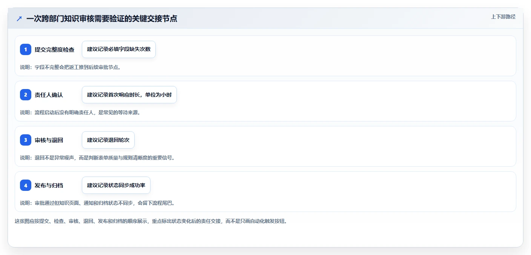Screen dimensions: 531x255
Task: Click the step 4 number badge
Action: [26, 185]
